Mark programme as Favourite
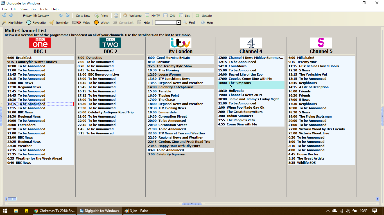 coord(36,23)
